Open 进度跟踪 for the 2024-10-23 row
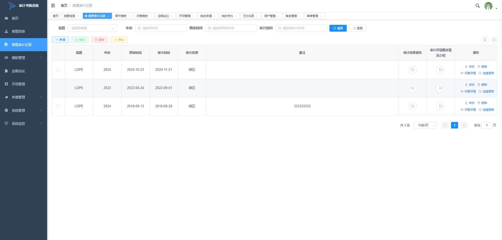 486,73
